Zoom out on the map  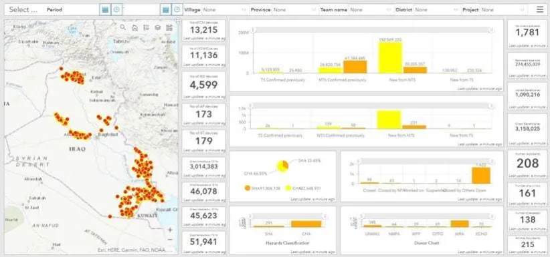(x=170, y=240)
